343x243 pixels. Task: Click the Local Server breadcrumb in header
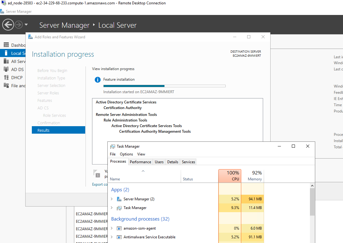click(x=117, y=25)
